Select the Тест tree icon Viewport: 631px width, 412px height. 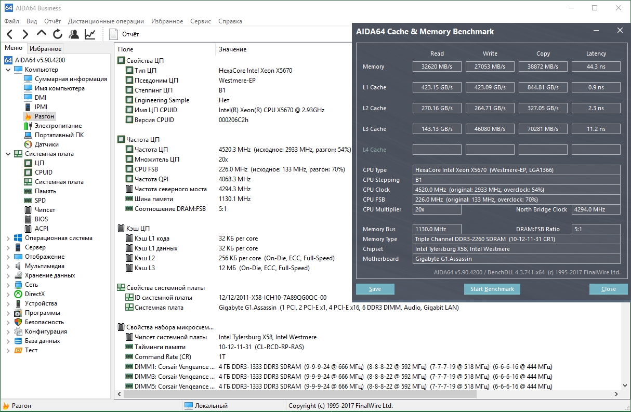(18, 350)
